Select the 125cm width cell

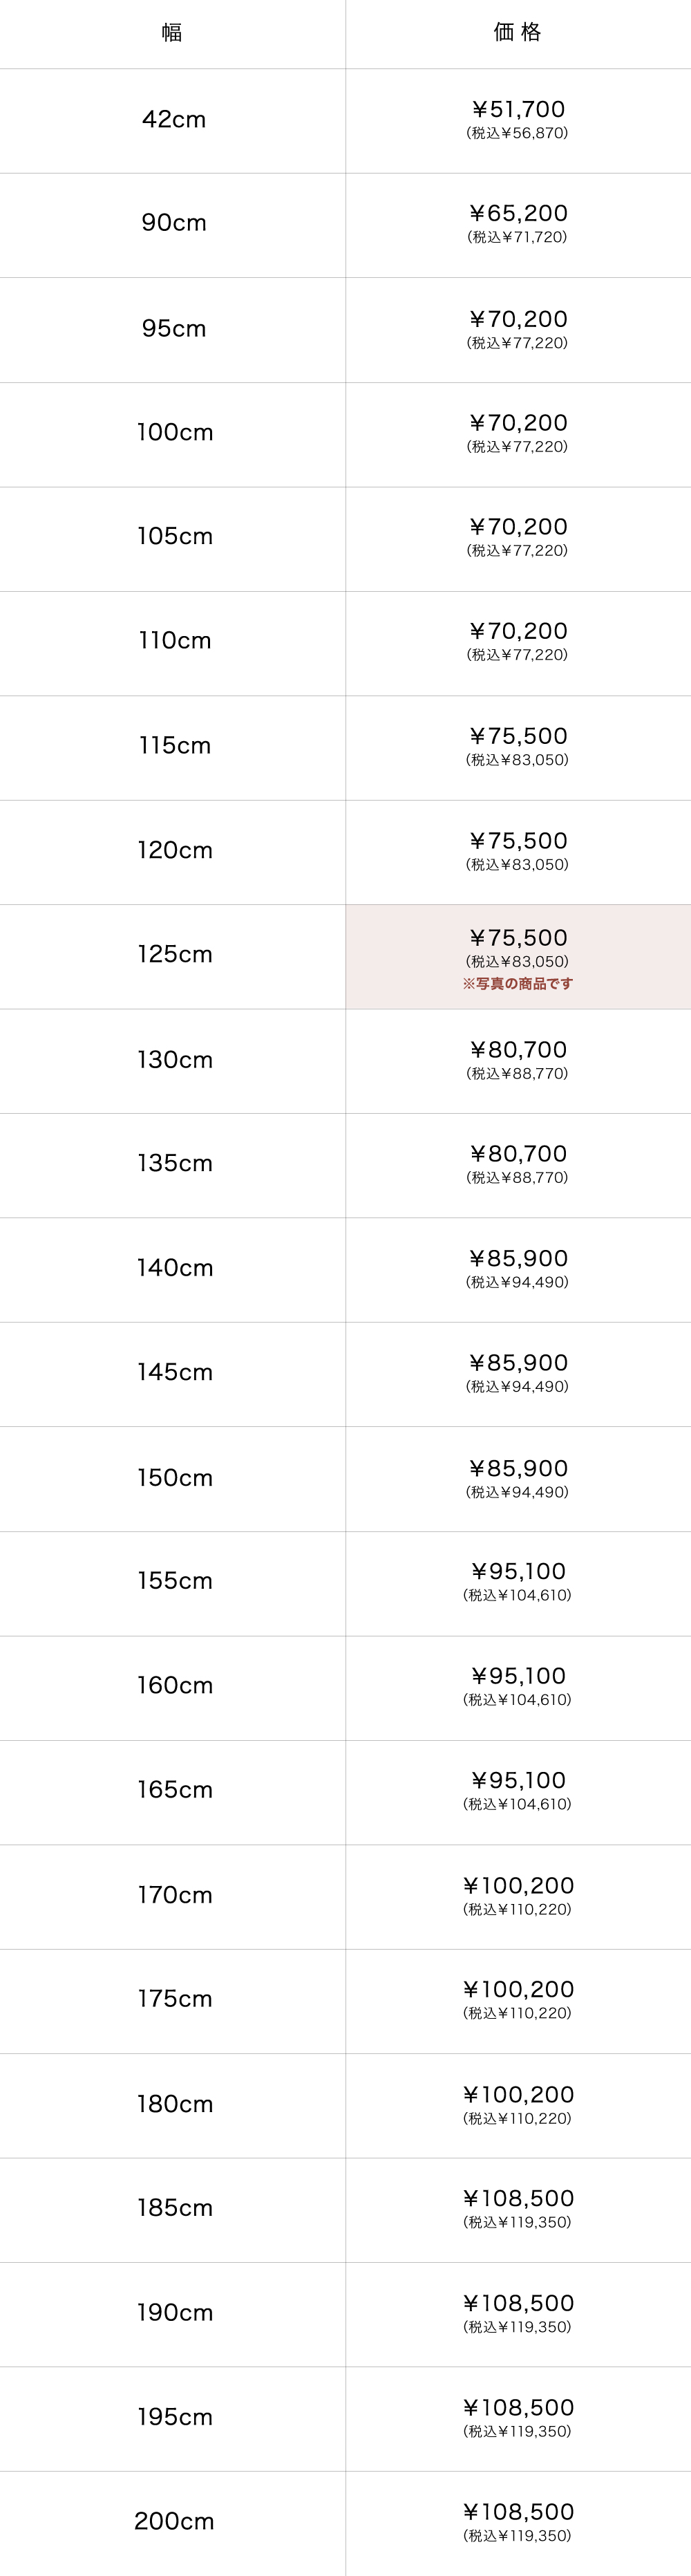coord(174,955)
